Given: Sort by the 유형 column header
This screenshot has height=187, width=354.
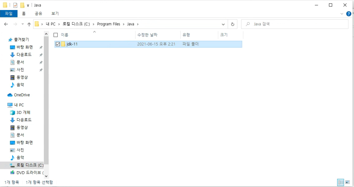Looking at the screenshot, I should click(x=186, y=35).
